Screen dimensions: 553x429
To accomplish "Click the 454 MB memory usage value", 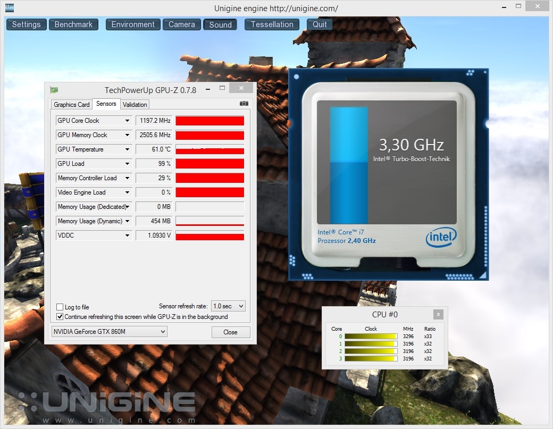I will [154, 221].
